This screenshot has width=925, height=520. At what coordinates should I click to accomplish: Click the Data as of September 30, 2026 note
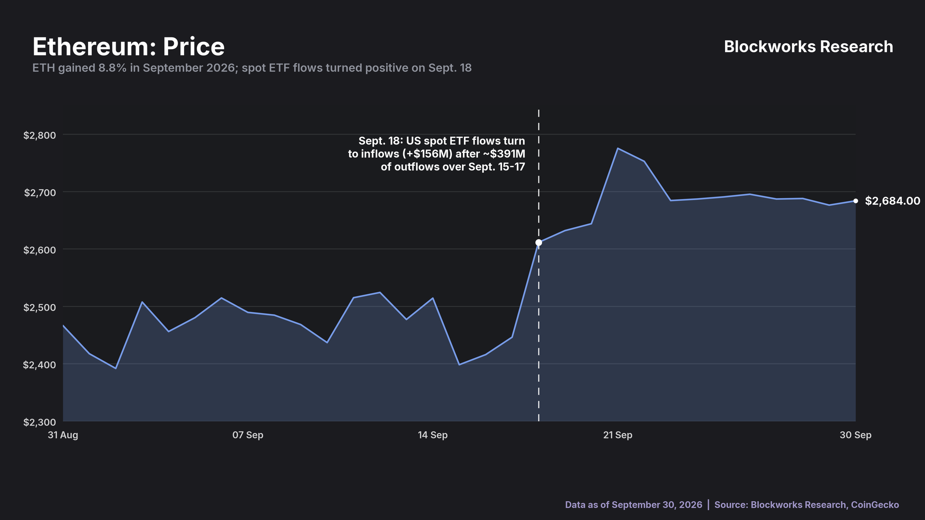click(x=634, y=505)
